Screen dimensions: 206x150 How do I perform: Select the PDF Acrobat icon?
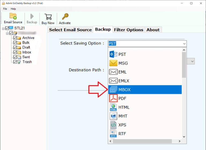tap(113, 98)
